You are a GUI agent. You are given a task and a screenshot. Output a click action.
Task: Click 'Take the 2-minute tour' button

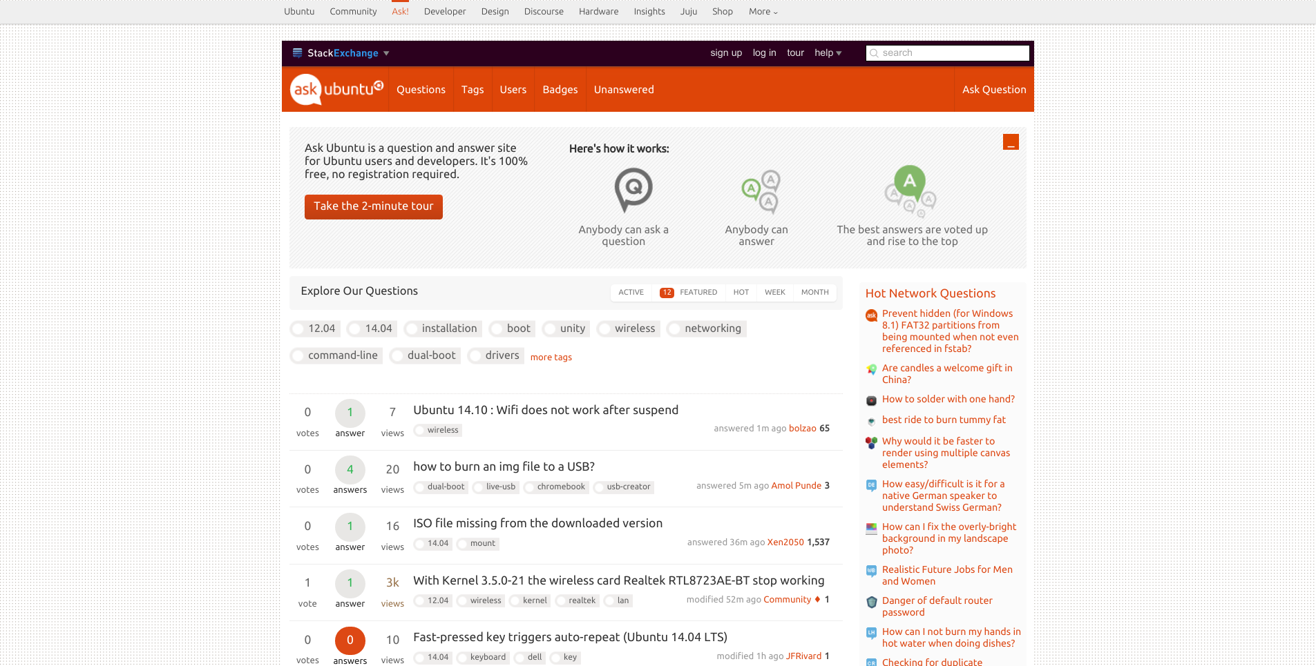point(374,206)
